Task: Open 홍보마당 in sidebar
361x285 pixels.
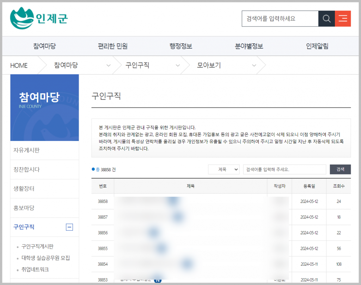Action: click(x=45, y=208)
